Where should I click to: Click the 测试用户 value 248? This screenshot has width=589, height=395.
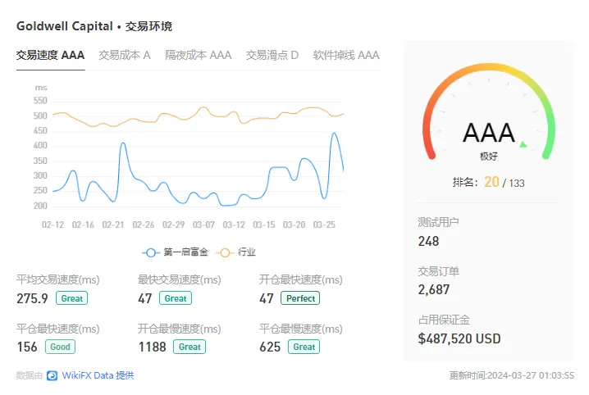pyautogui.click(x=428, y=241)
